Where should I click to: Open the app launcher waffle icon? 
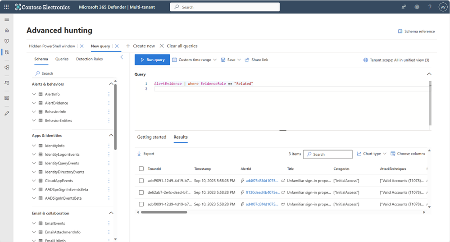pos(6,7)
